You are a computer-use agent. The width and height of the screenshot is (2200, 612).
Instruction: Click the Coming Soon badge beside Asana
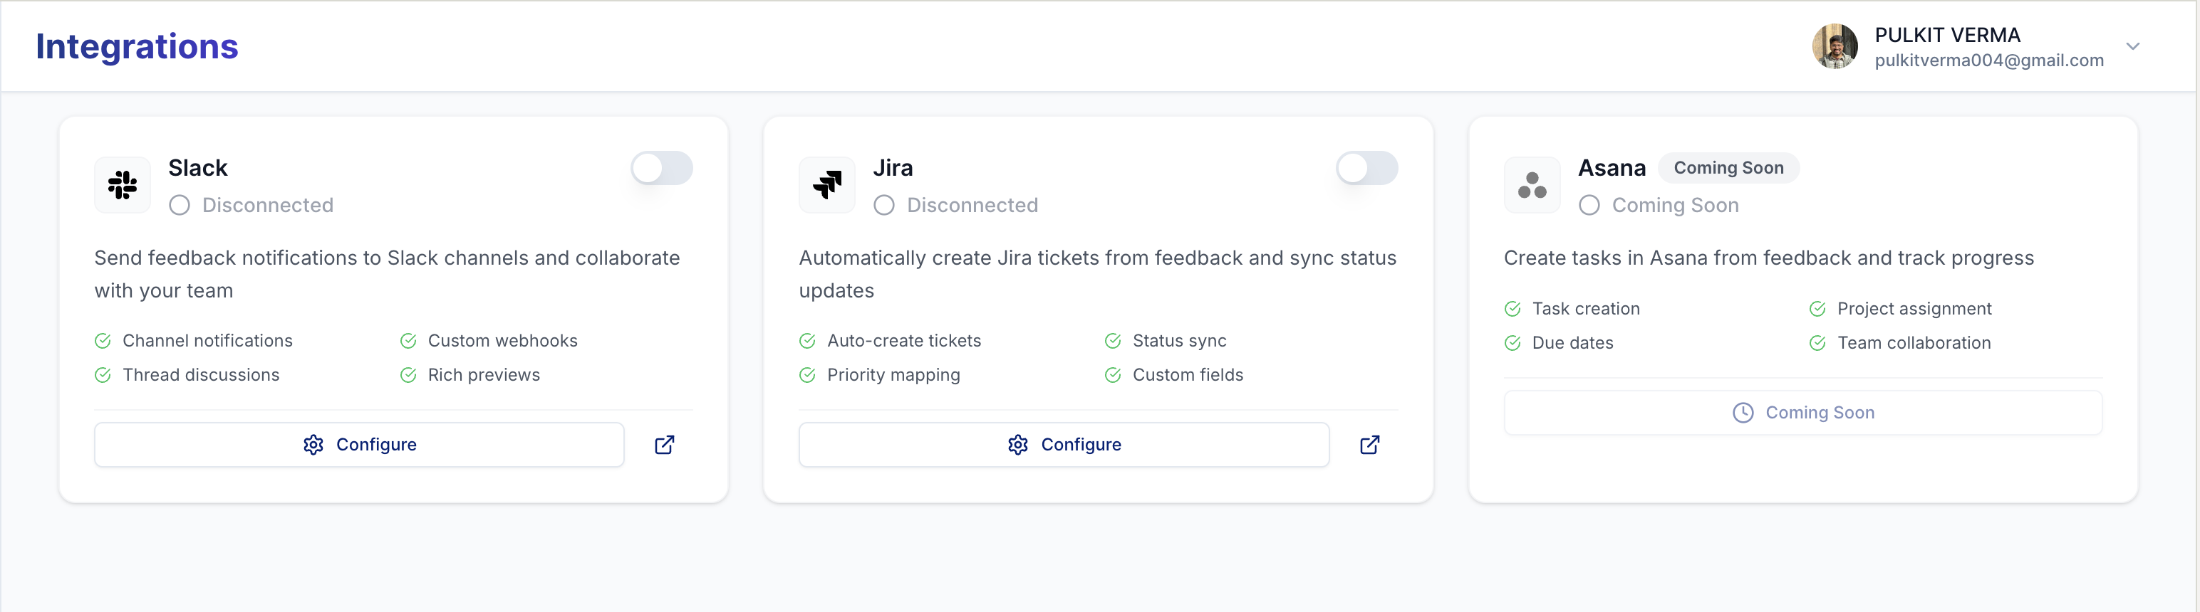(1728, 168)
